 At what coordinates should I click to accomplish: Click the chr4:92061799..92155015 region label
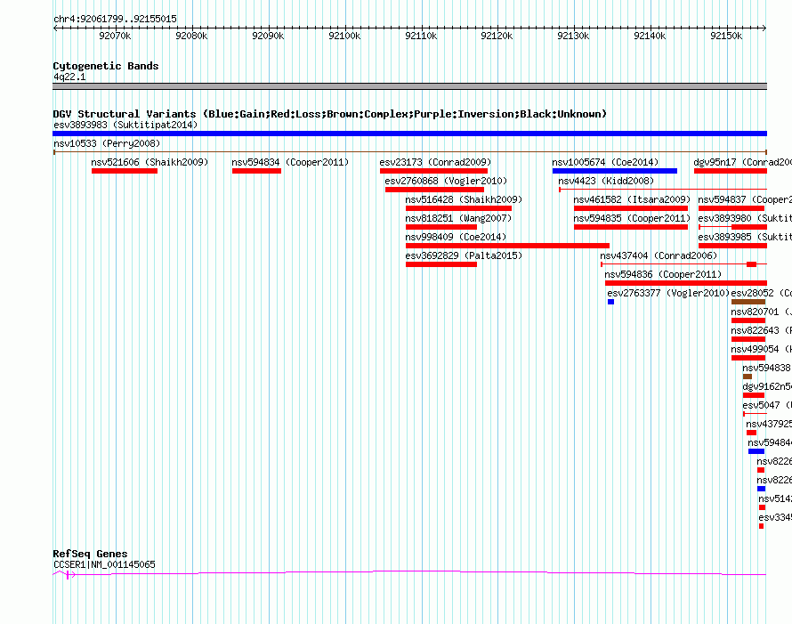pos(115,20)
